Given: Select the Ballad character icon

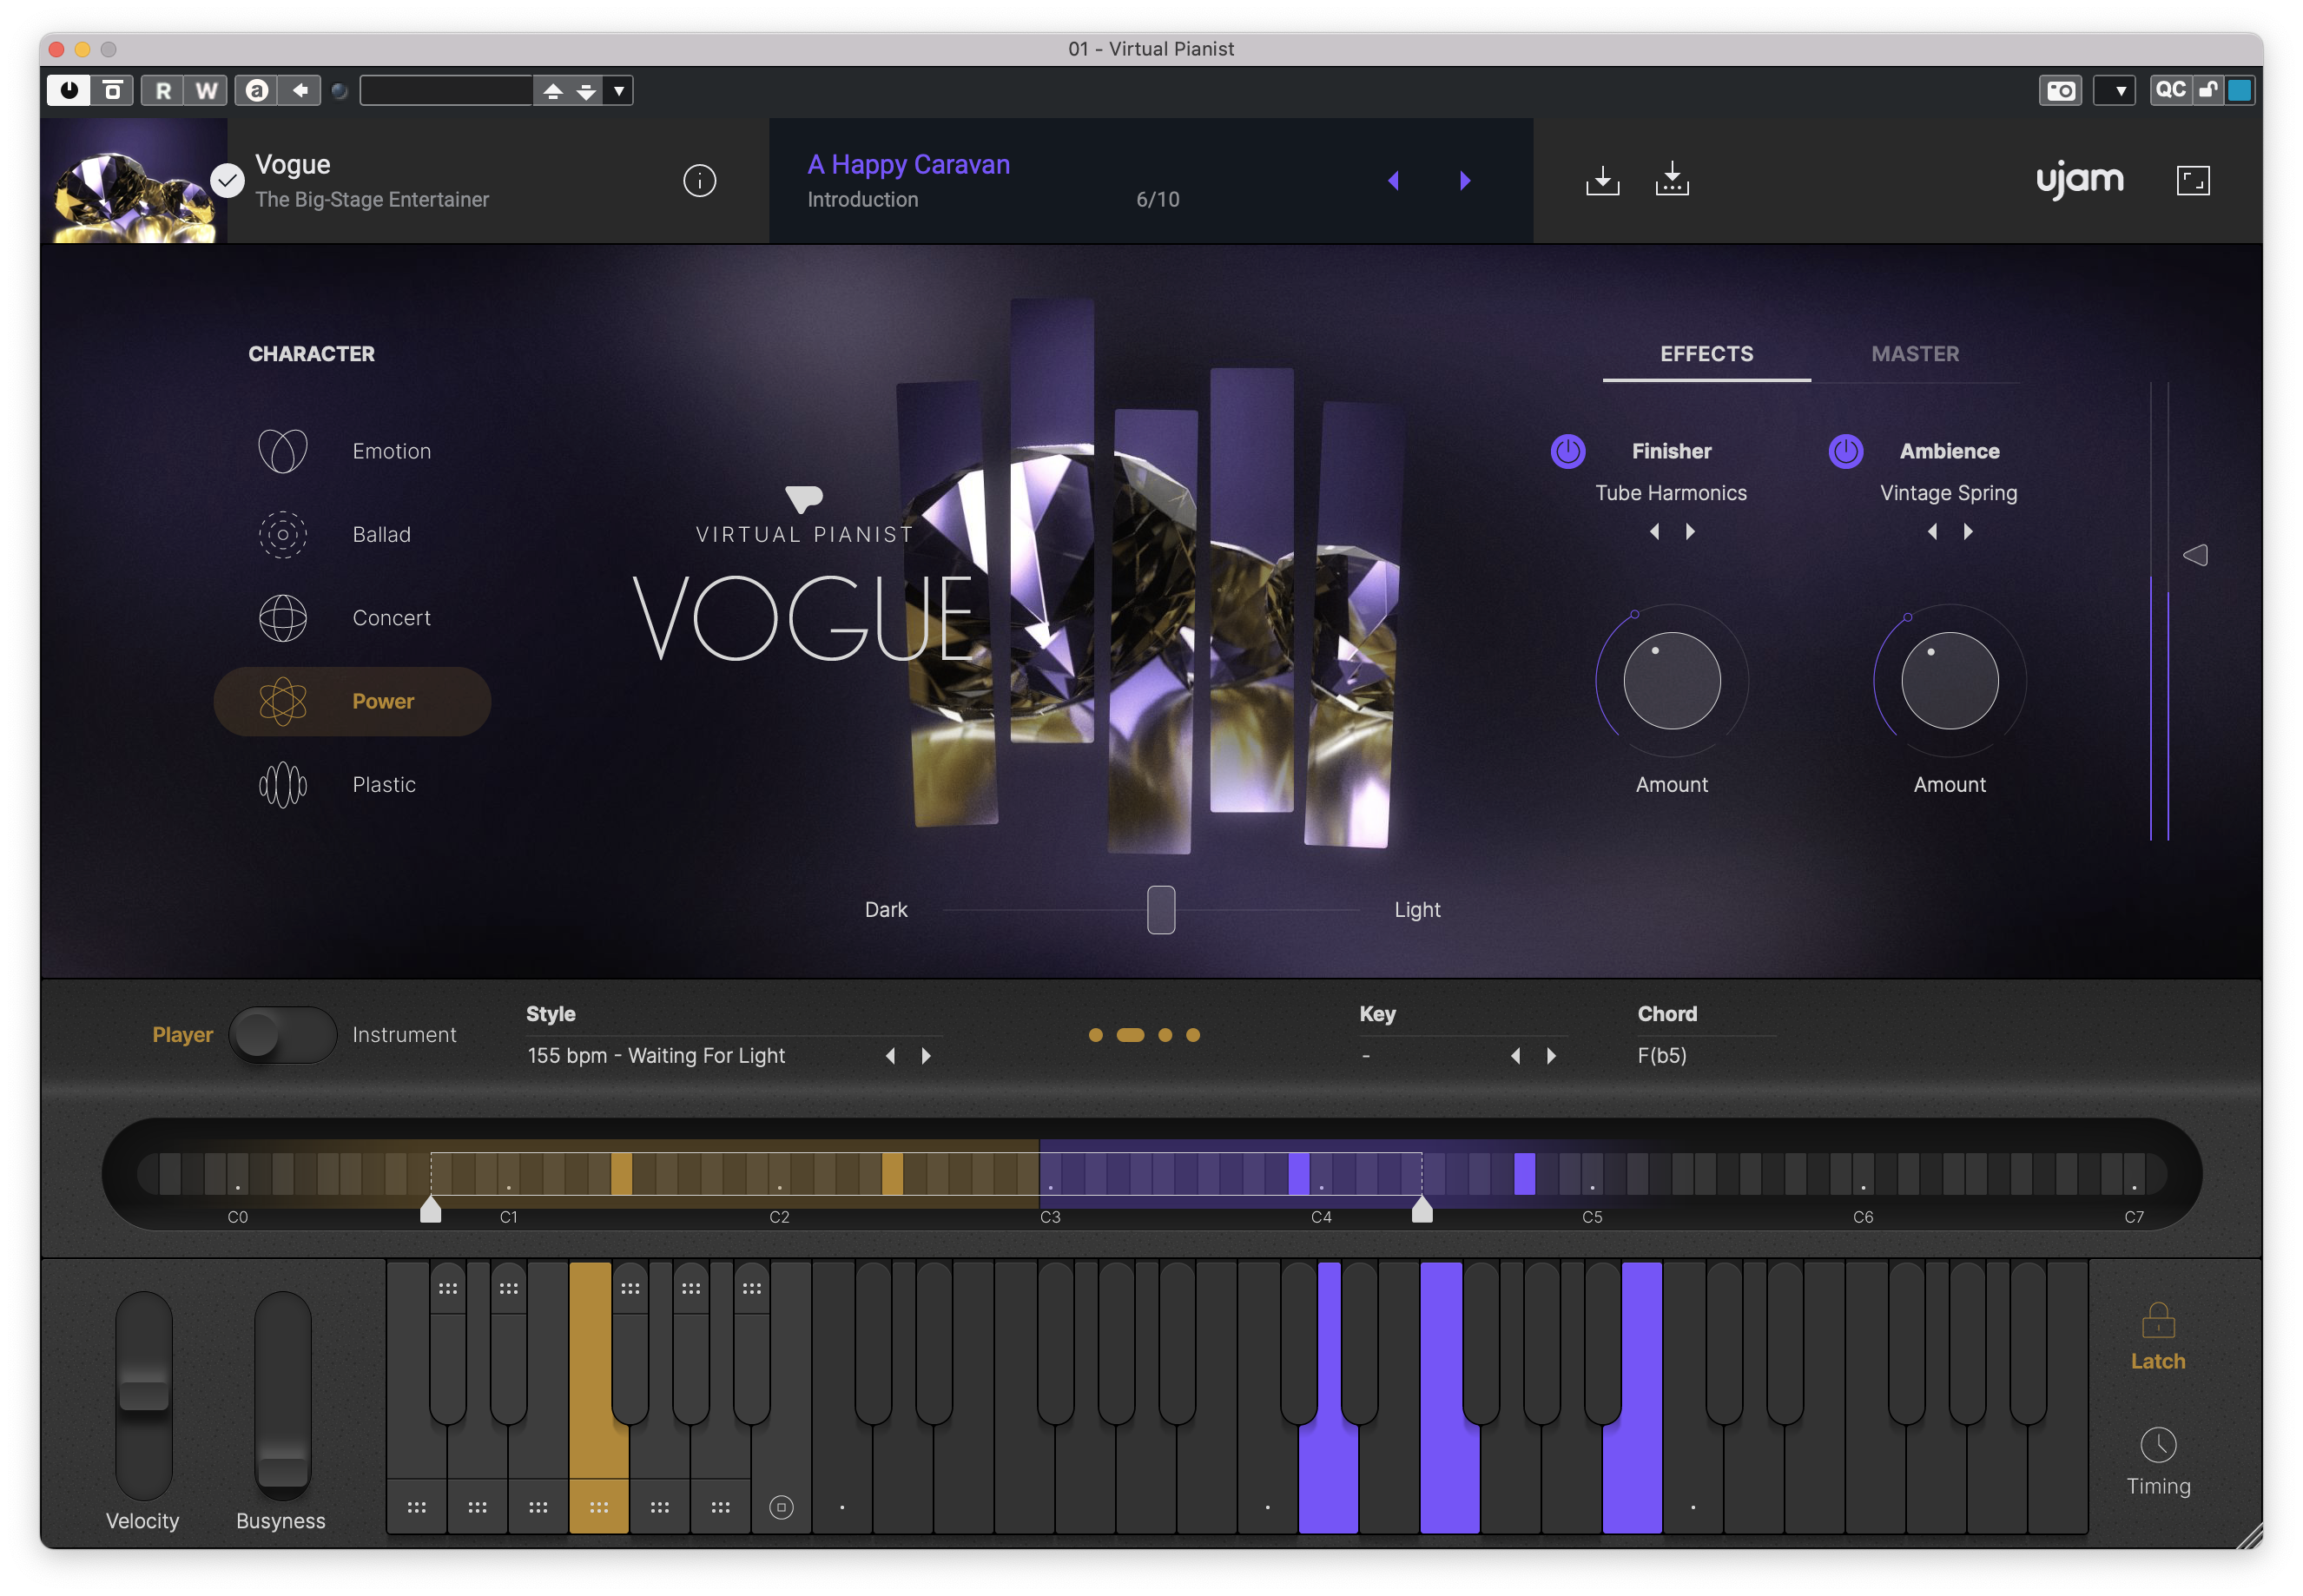Looking at the screenshot, I should (x=283, y=534).
